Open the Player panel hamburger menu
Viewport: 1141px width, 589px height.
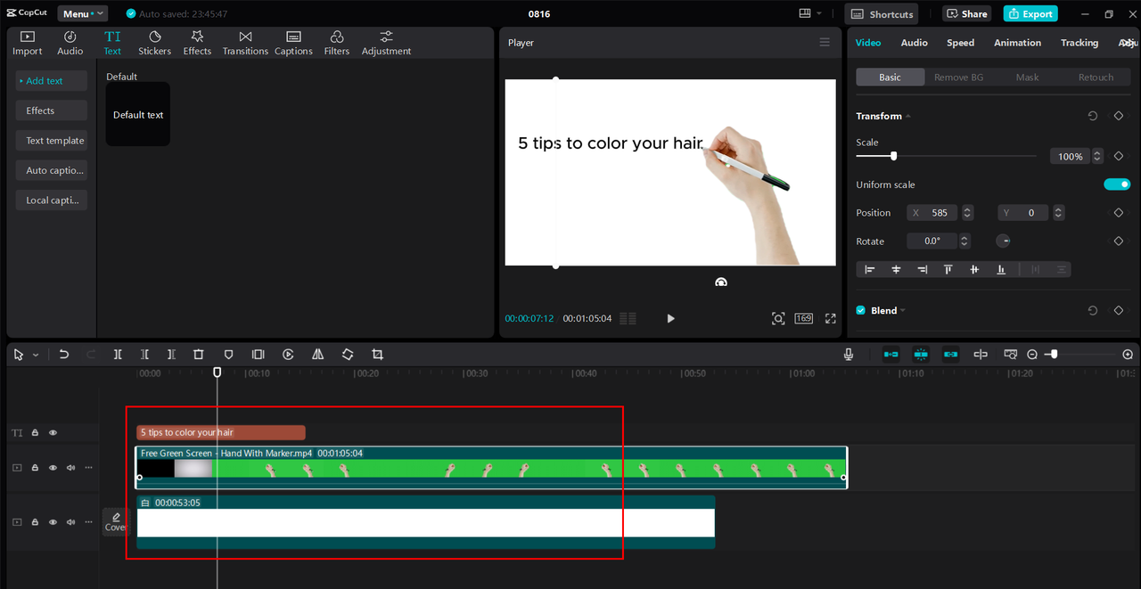coord(825,43)
